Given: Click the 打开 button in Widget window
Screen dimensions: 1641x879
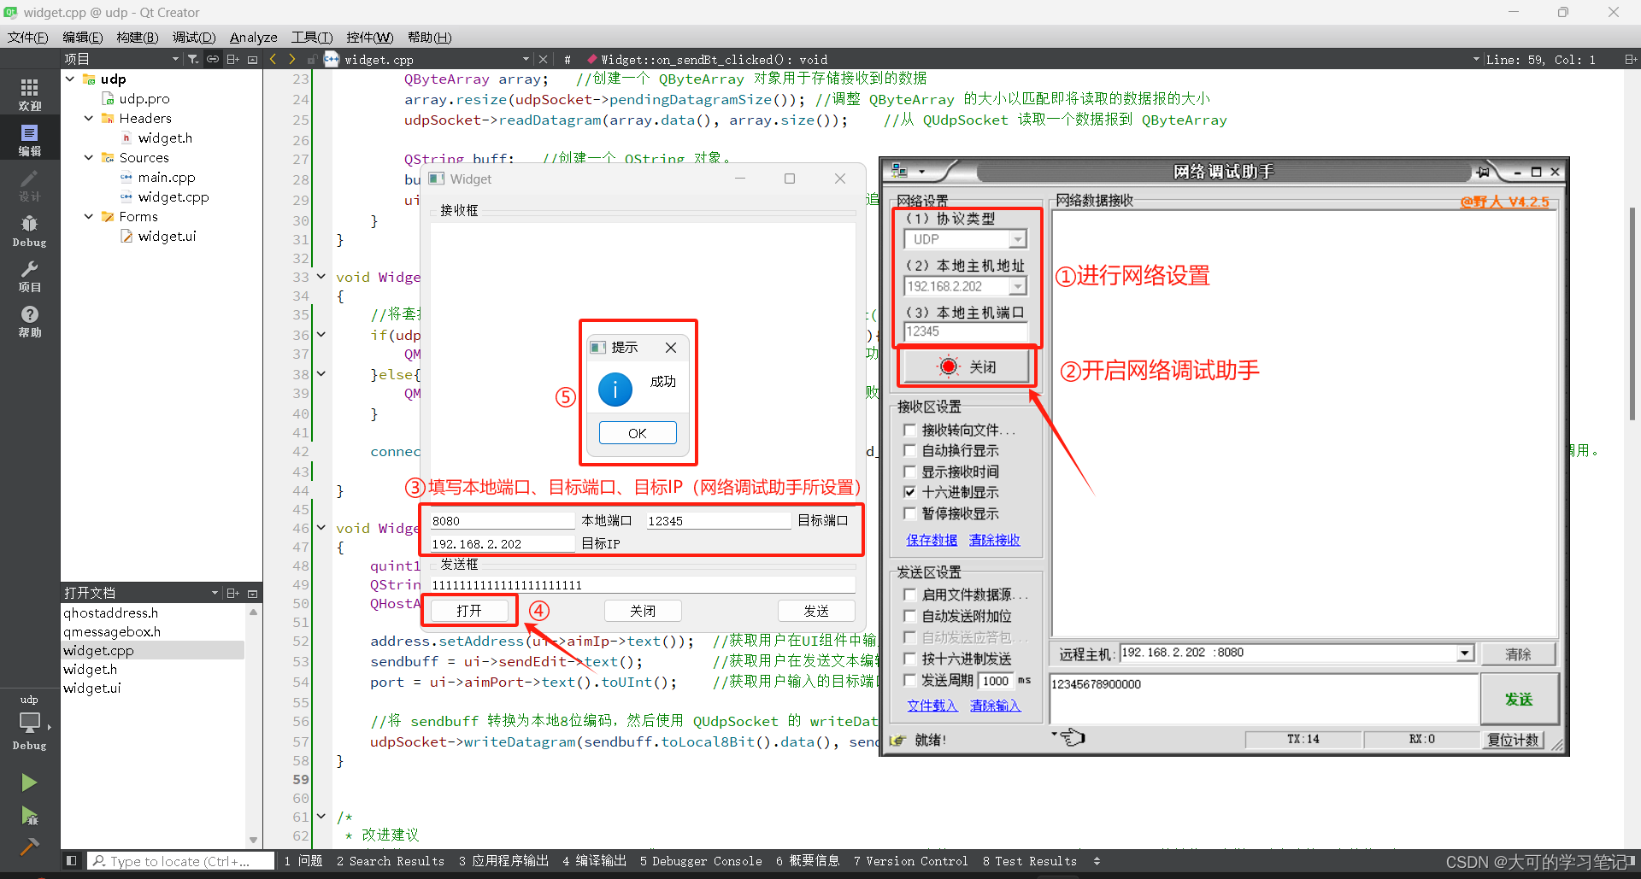Looking at the screenshot, I should point(469,611).
